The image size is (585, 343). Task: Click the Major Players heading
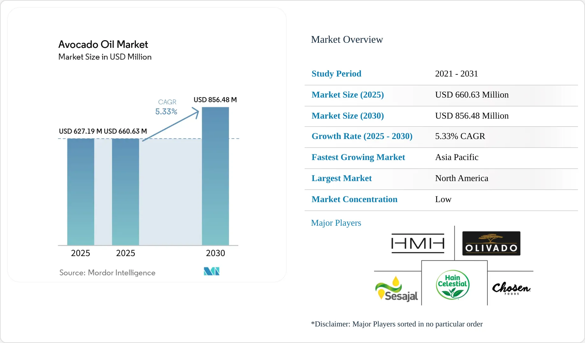(x=336, y=223)
